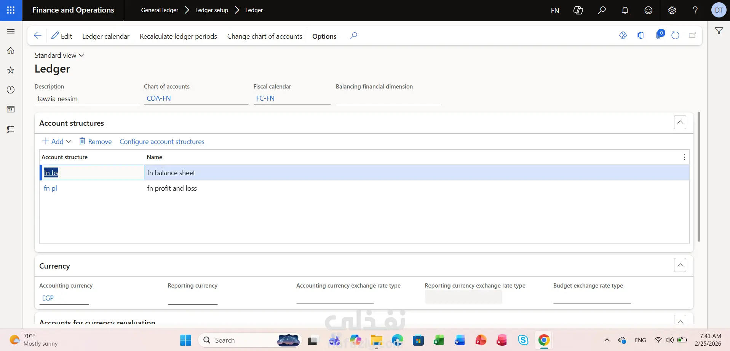Open the FC-FN fiscal calendar link
730x351 pixels.
[265, 98]
